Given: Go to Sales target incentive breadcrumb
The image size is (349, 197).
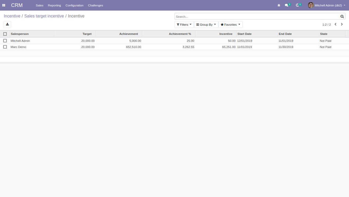Looking at the screenshot, I should pyautogui.click(x=44, y=16).
